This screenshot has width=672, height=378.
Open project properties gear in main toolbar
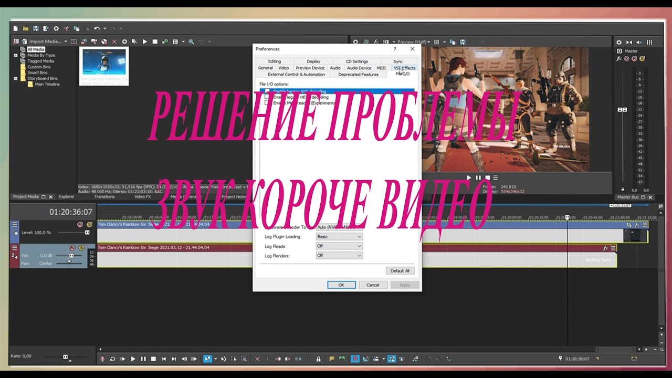pos(57,28)
